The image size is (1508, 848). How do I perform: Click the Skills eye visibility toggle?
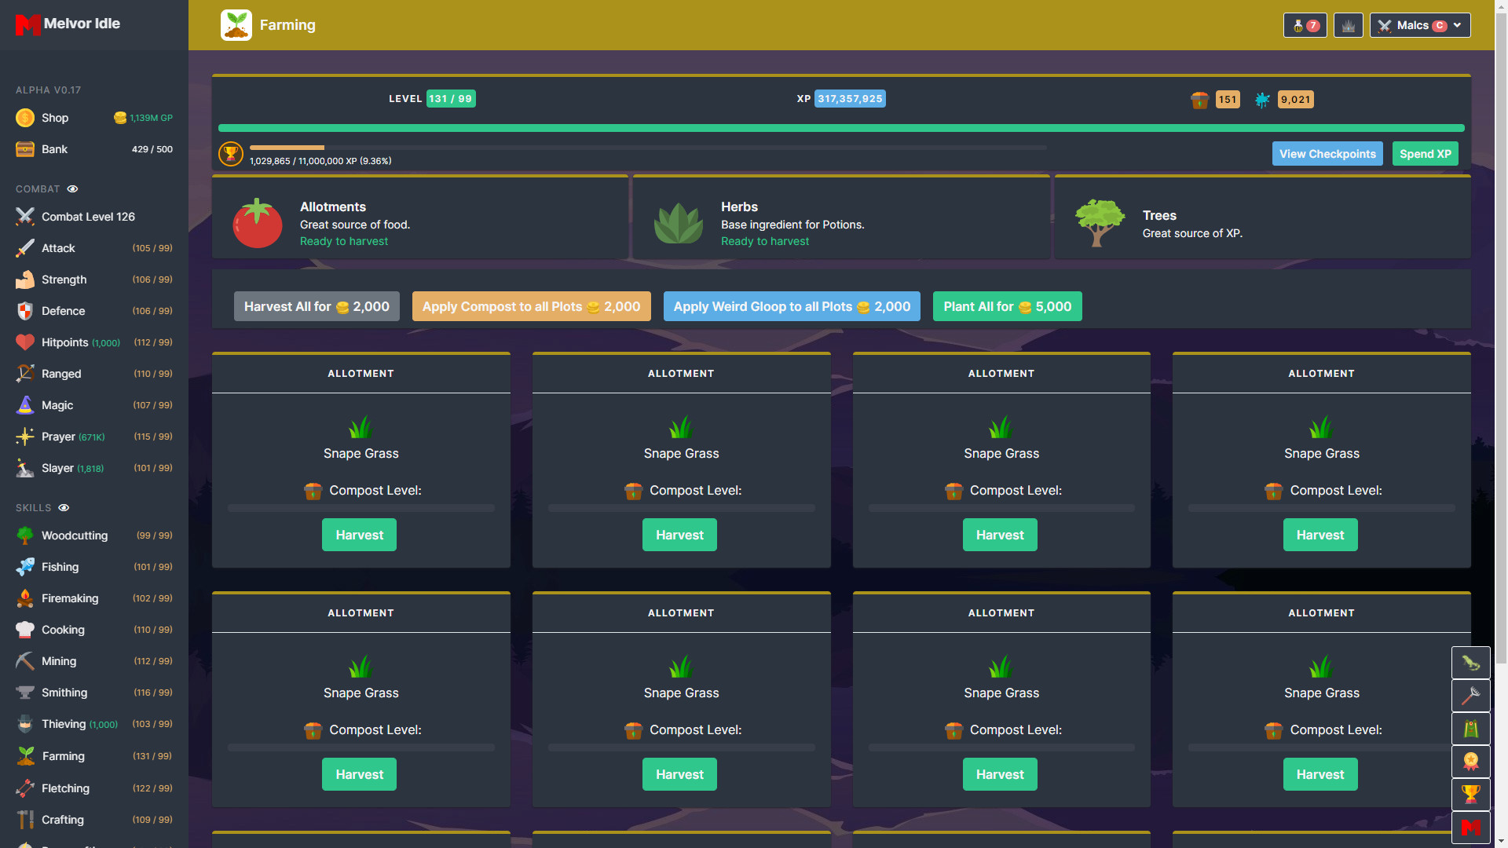click(x=64, y=507)
